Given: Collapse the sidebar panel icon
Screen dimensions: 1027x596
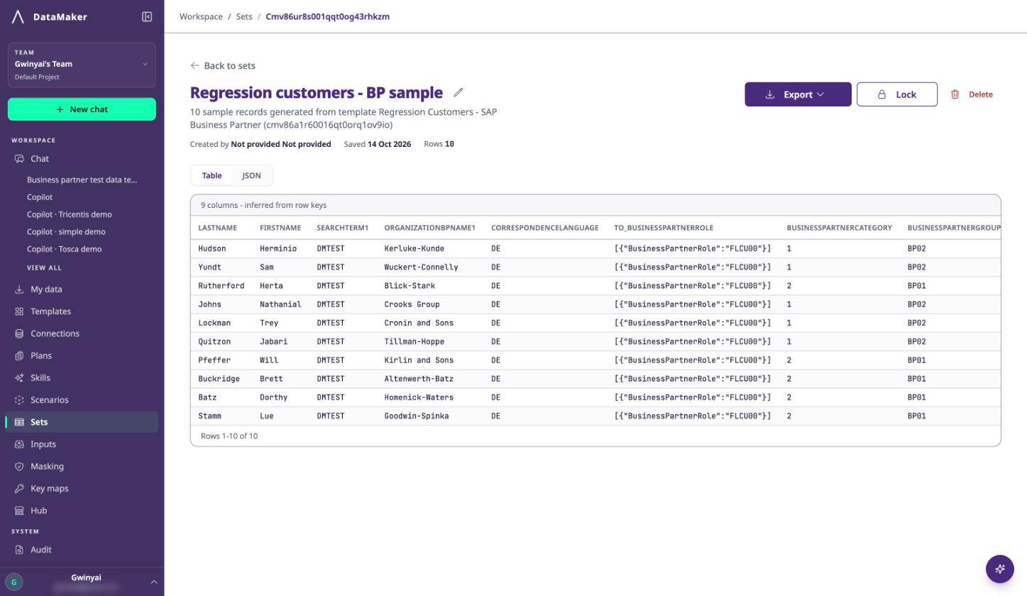Looking at the screenshot, I should click(147, 16).
